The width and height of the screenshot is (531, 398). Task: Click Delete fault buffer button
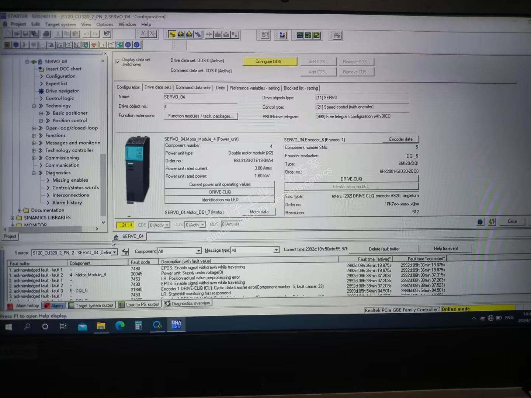tap(384, 249)
